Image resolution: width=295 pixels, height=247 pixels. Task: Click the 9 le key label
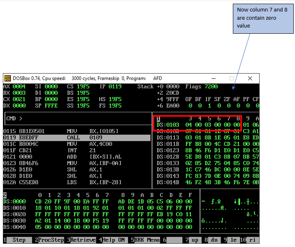pos(231,240)
